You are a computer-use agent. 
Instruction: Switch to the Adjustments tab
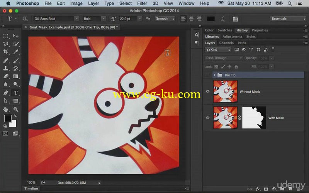coord(233,37)
